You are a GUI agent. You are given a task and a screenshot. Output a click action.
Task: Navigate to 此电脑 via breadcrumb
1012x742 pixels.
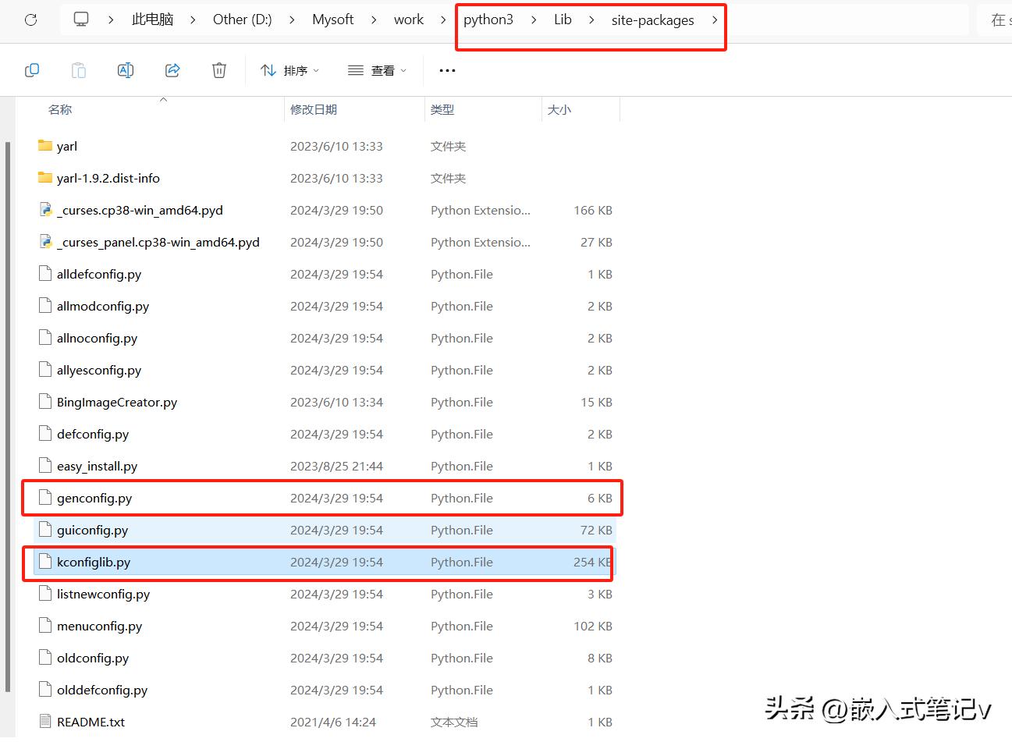(153, 20)
